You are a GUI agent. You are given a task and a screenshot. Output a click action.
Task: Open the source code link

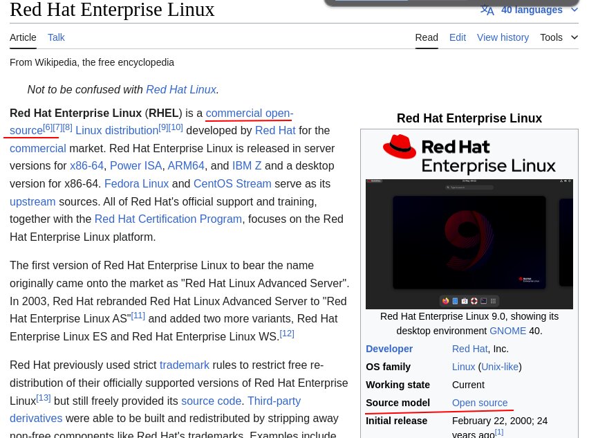(x=212, y=401)
